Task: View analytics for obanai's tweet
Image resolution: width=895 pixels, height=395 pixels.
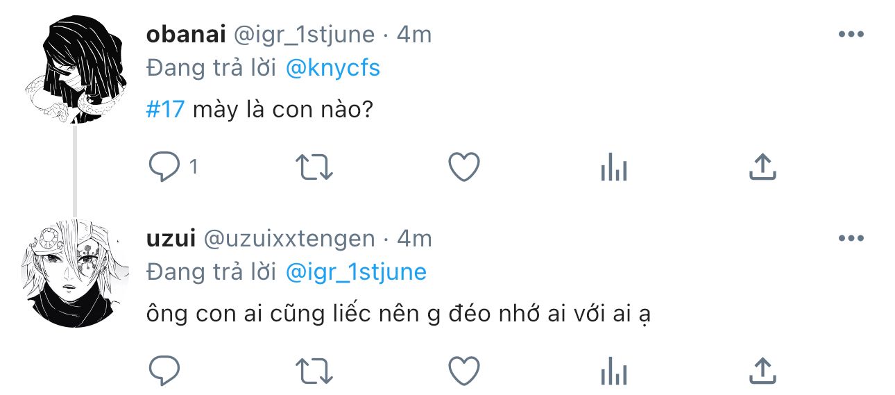Action: tap(613, 167)
